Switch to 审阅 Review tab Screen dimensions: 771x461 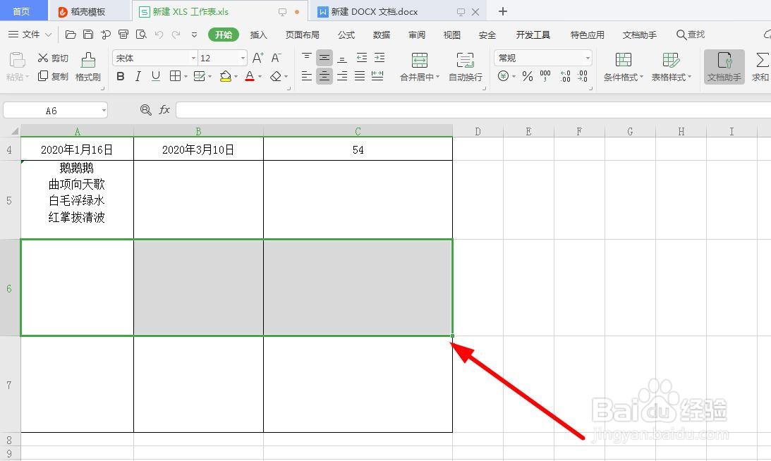(416, 35)
